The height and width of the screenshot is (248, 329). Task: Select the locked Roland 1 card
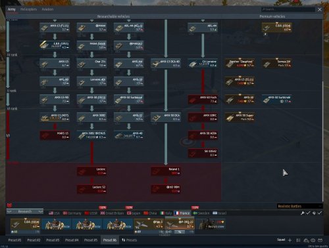click(166, 171)
